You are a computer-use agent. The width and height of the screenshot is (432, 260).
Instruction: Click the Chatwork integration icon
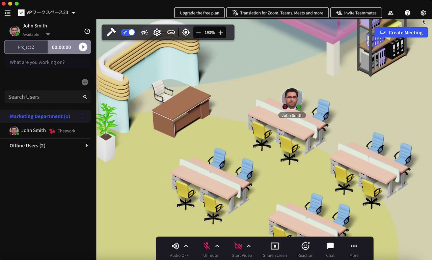(x=52, y=131)
